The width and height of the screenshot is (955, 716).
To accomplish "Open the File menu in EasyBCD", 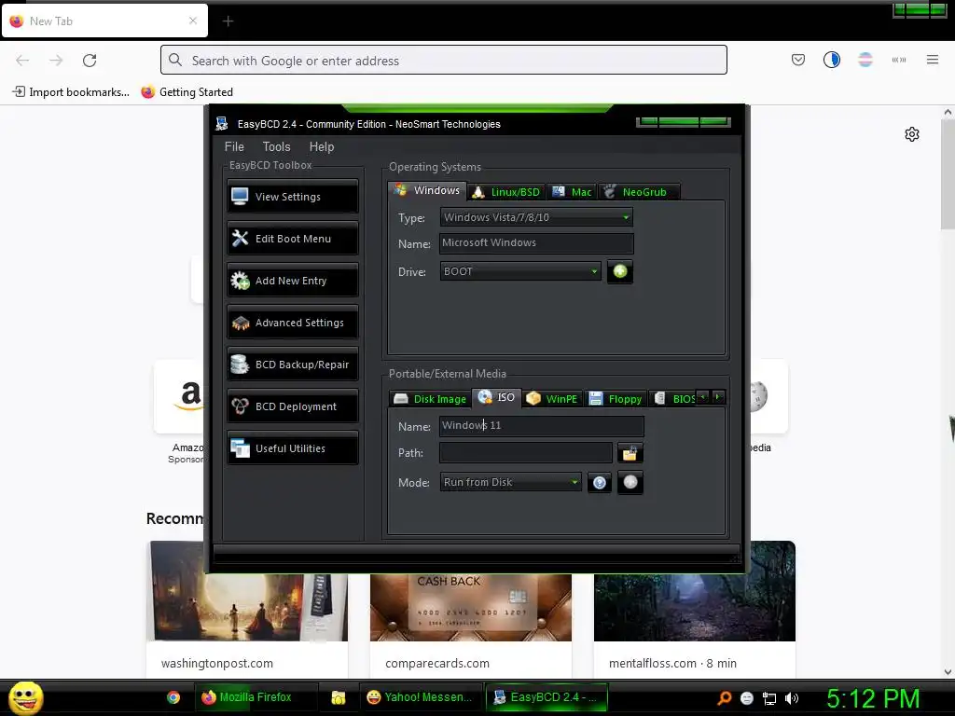I will point(234,146).
